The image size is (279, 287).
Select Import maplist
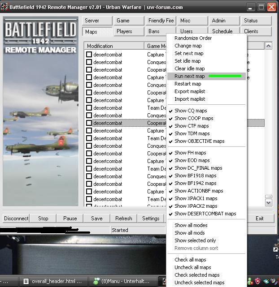point(206,99)
